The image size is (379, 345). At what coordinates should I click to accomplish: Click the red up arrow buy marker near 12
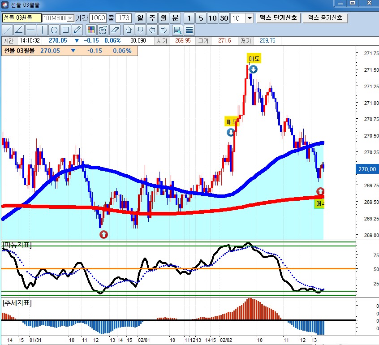click(x=103, y=234)
